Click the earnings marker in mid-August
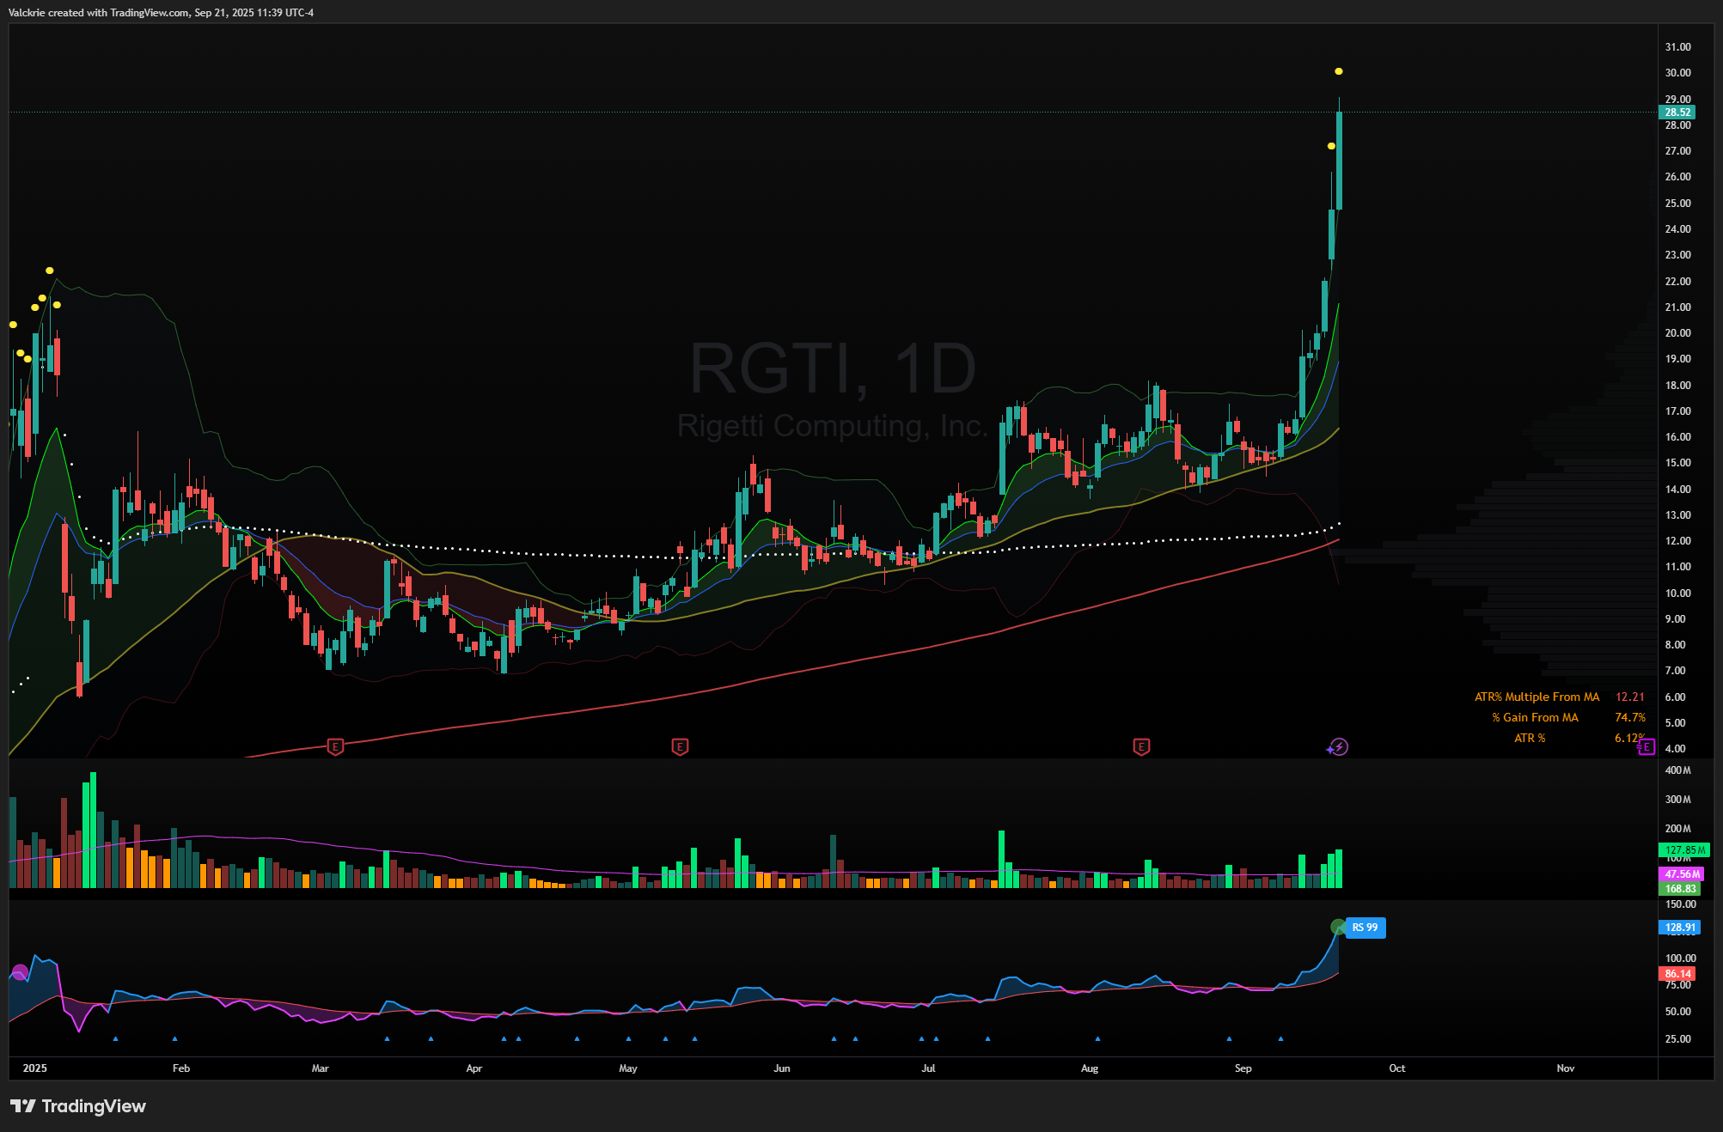This screenshot has height=1132, width=1723. 1141,746
